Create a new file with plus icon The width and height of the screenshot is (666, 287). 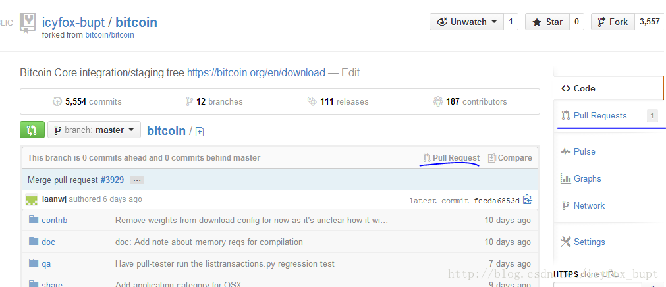click(x=200, y=132)
